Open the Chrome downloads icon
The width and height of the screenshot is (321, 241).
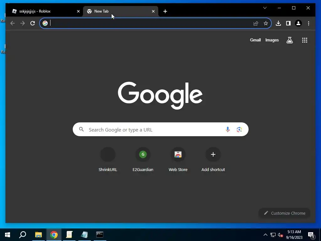point(278,23)
